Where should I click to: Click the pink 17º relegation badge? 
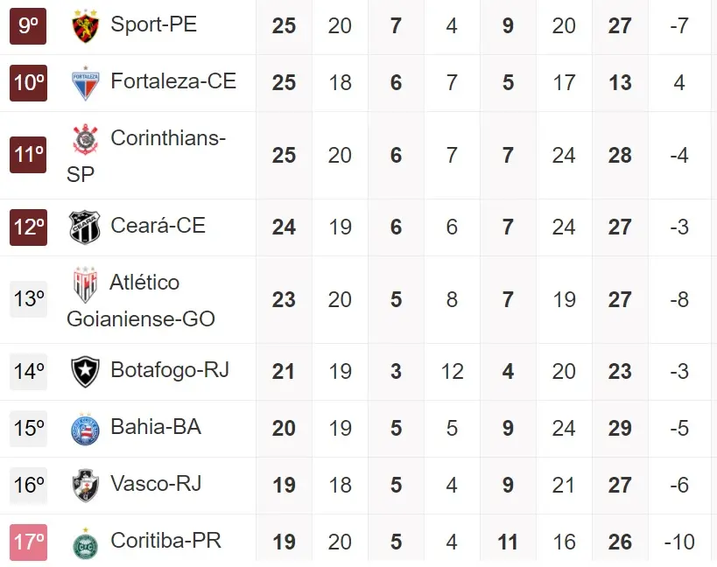28,542
